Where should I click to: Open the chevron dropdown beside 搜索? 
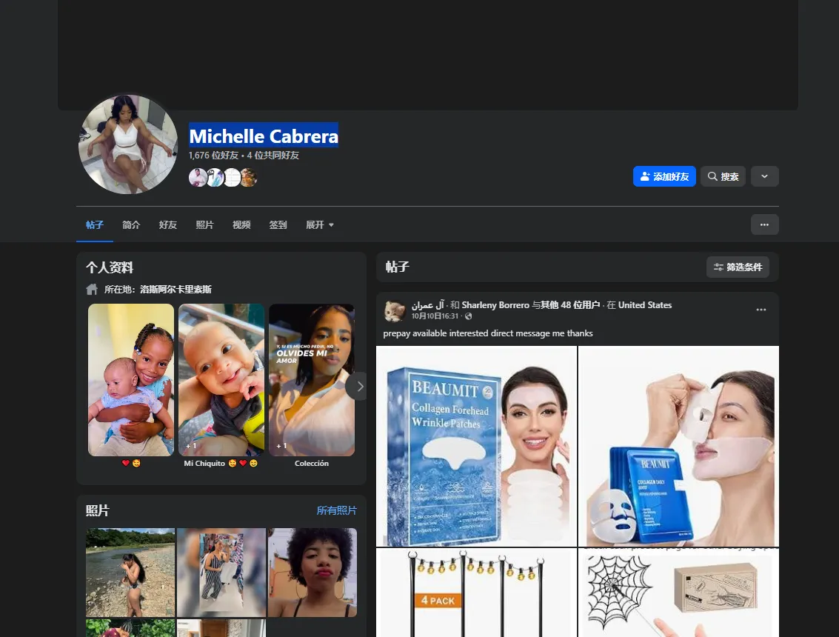764,176
